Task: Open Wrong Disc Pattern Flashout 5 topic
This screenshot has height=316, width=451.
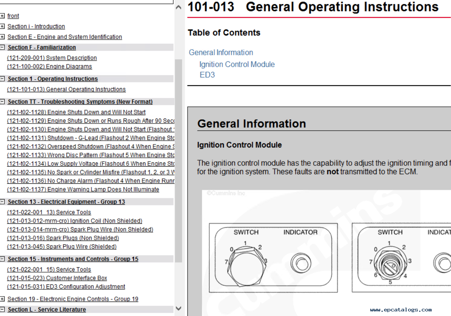Action: (91, 155)
